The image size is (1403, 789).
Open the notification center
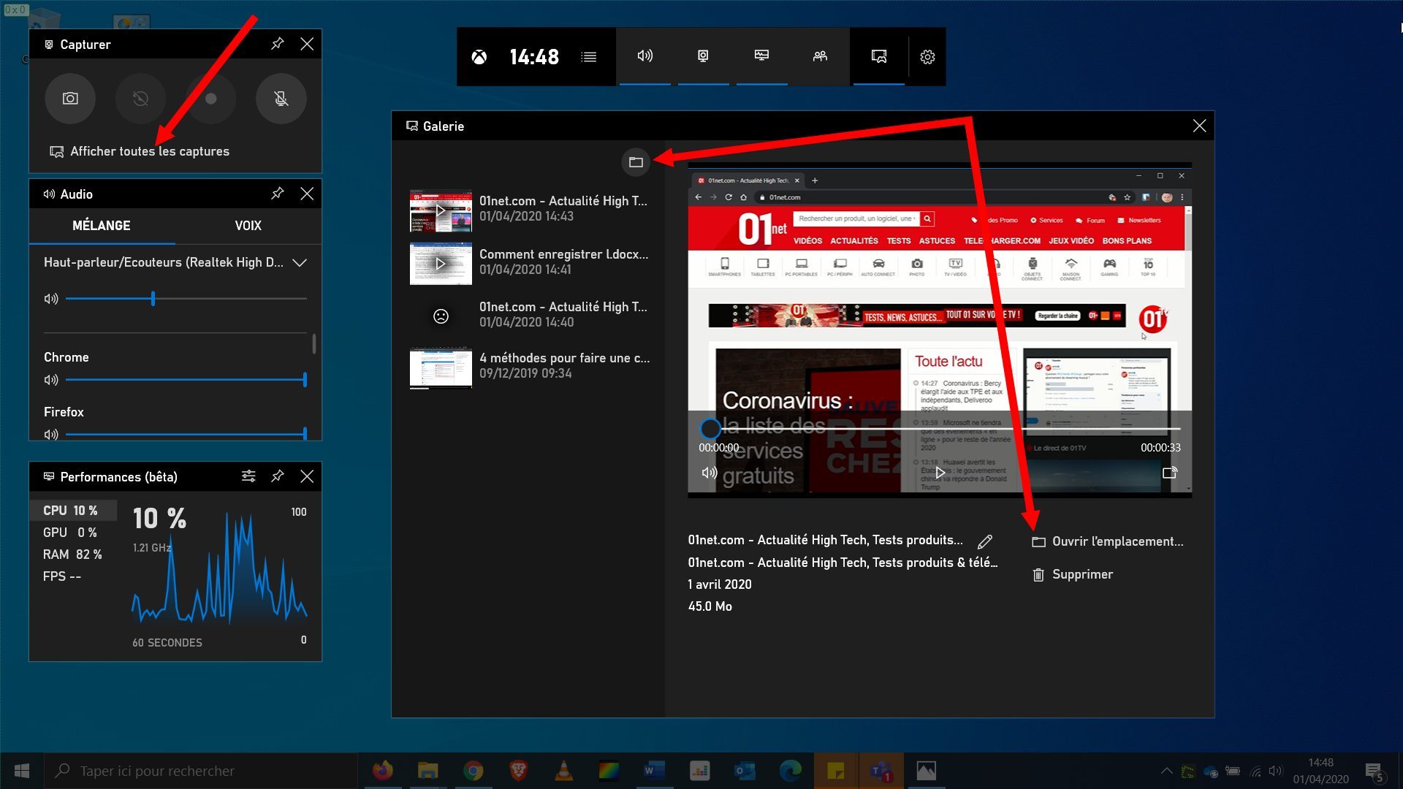(x=1374, y=771)
